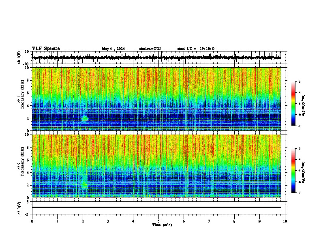The width and height of the screenshot is (321, 248).
Task: Click the ch.2 colorbar "log(PSD)" units label
Action: point(303,172)
